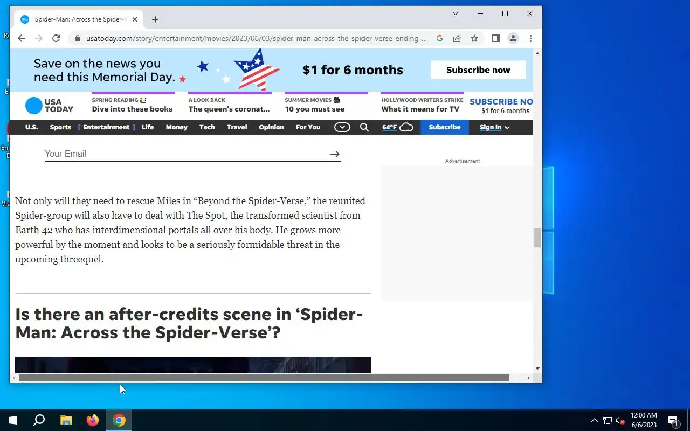
Task: Open Windows taskbar search
Action: 39,420
